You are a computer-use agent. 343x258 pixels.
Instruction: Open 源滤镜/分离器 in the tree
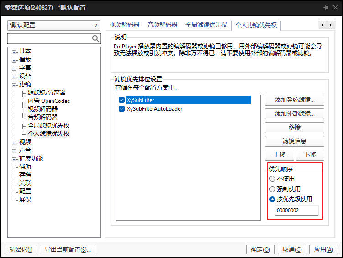pos(47,92)
